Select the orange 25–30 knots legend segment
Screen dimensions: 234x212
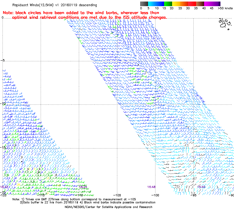[x=184, y=4]
